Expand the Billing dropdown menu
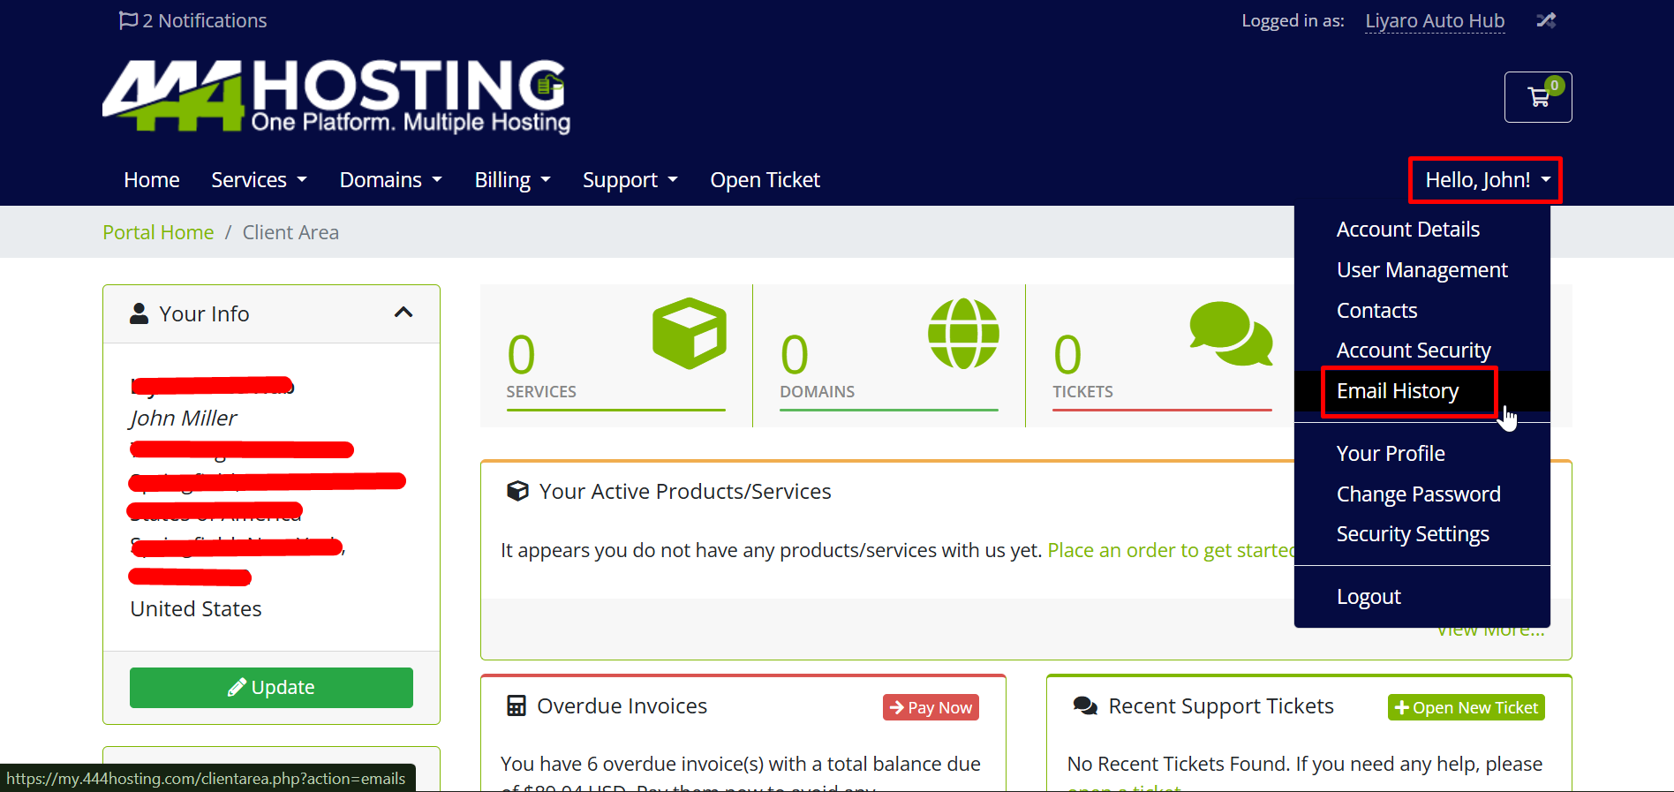Image resolution: width=1674 pixels, height=792 pixels. point(512,180)
